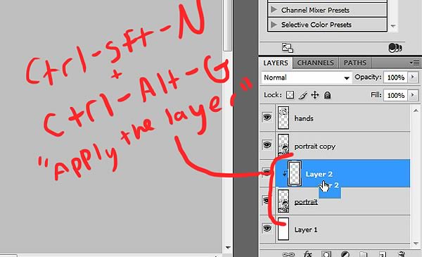Screen dimensions: 422x257
Task: Click the layers list scroll-up arrow
Action: point(416,111)
